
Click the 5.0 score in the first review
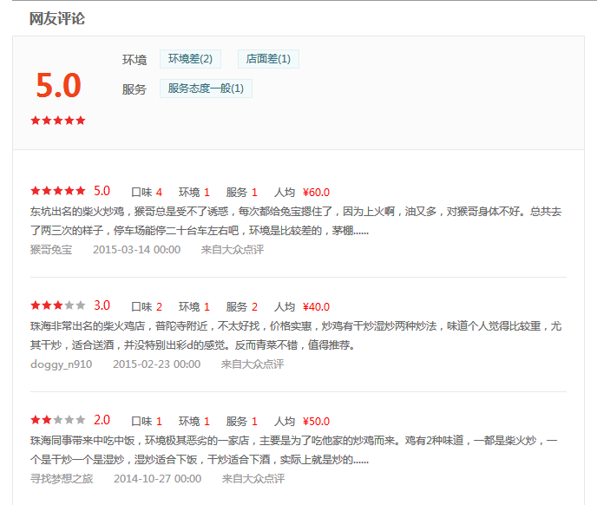pos(102,191)
